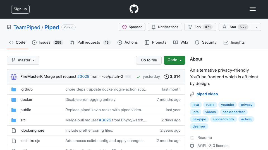
Task: Click the license scale icon
Action: (x=192, y=146)
